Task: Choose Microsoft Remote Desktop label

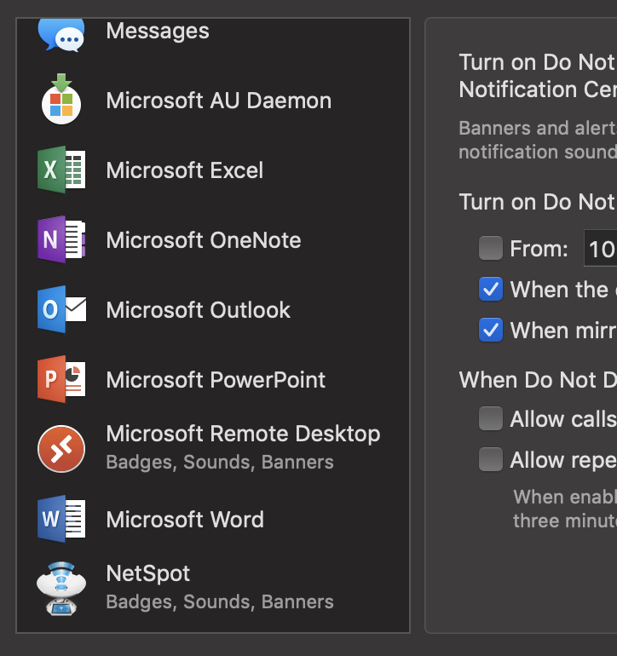Action: coord(243,434)
